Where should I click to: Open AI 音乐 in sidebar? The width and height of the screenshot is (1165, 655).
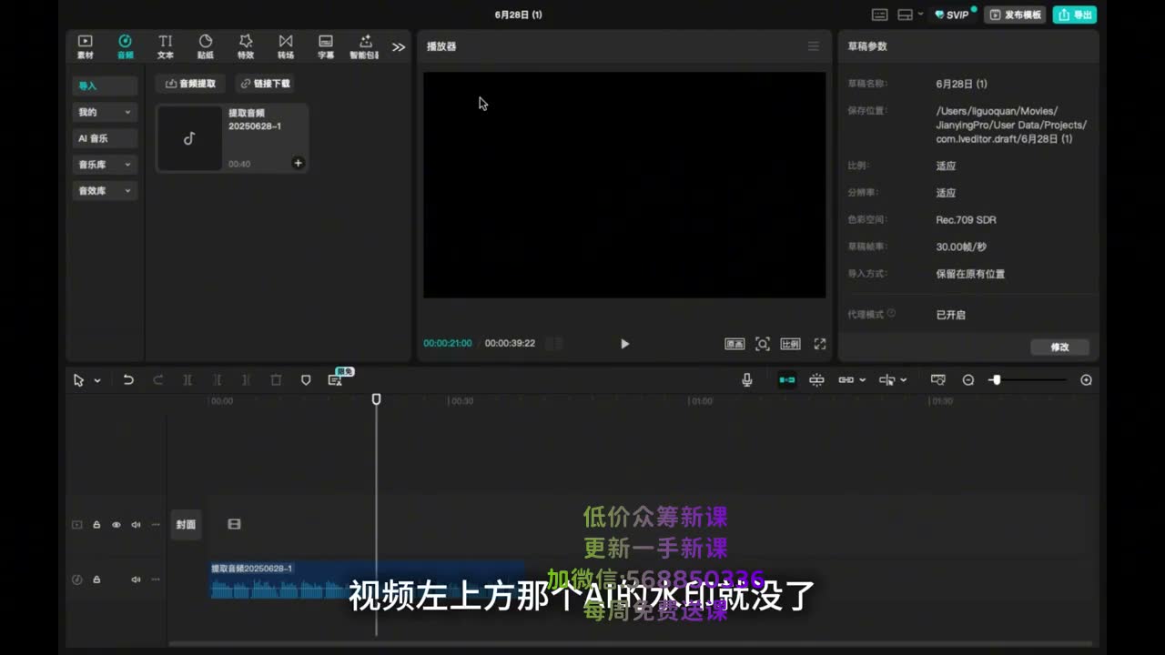[x=105, y=138]
